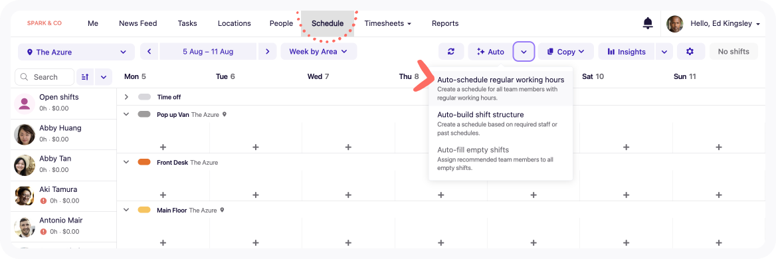
Task: Click the 5 Aug – 11 Aug date range
Action: [x=208, y=51]
